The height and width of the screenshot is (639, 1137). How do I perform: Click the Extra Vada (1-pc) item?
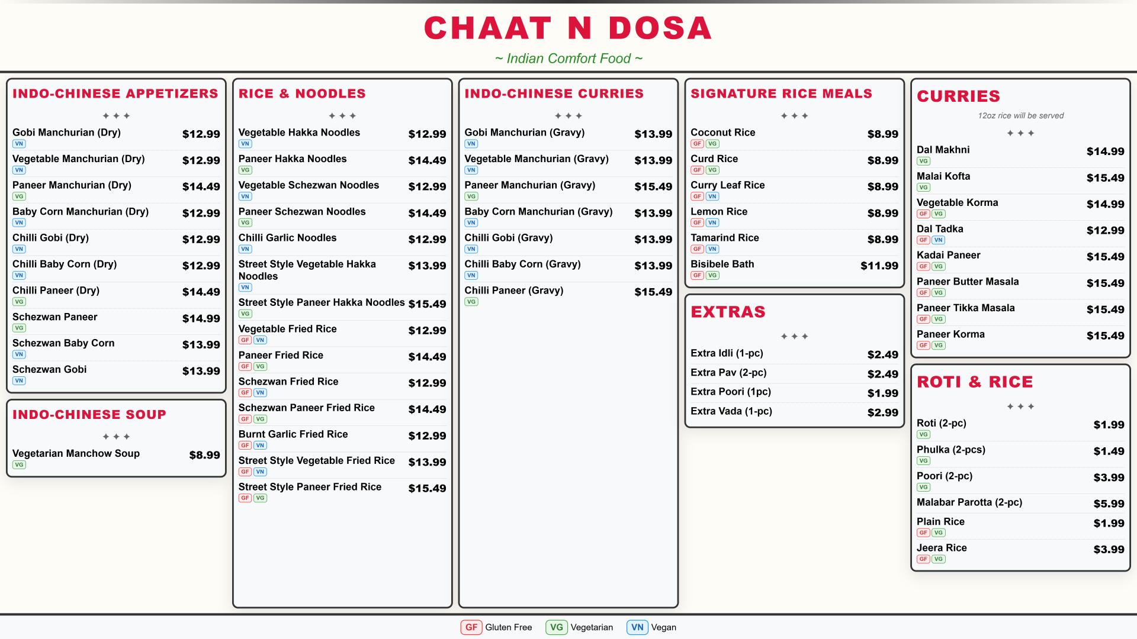[x=731, y=411]
